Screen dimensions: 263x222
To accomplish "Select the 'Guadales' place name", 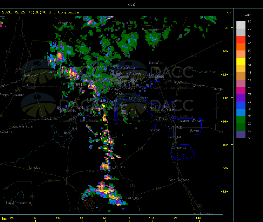I will [156, 63].
